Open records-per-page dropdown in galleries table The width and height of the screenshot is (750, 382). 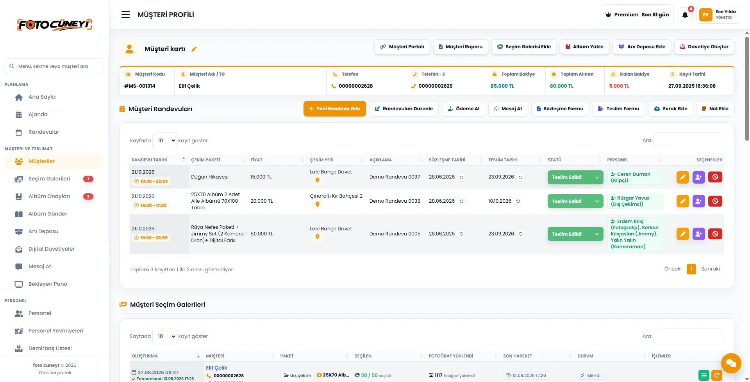pyautogui.click(x=164, y=336)
